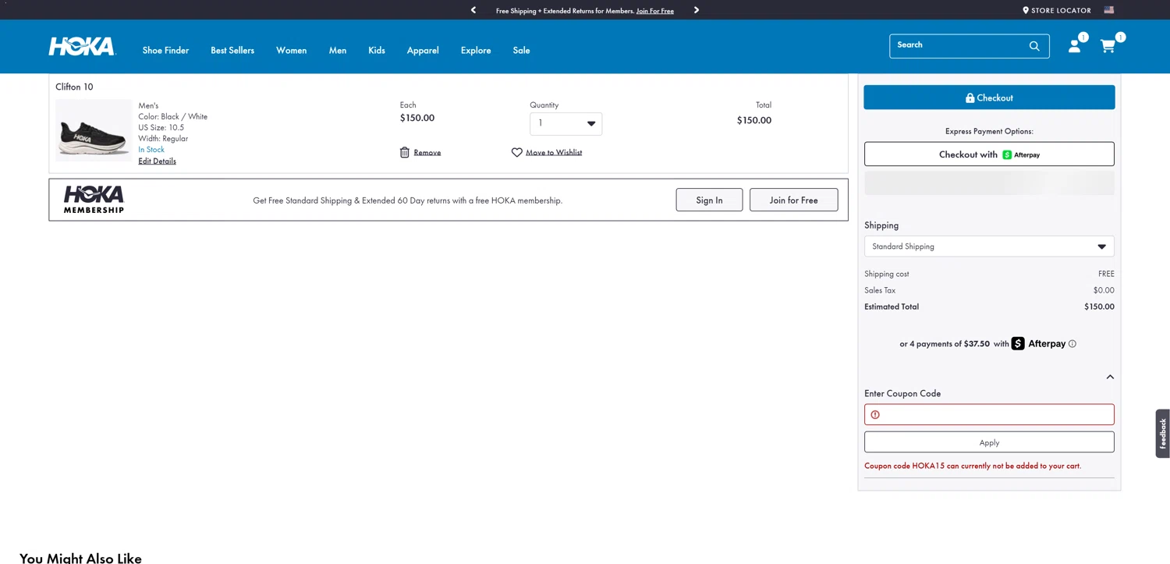Click the Clifton 10 product title

click(x=74, y=87)
